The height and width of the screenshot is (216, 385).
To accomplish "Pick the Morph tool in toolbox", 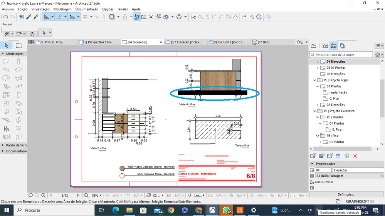I will click(x=18, y=120).
